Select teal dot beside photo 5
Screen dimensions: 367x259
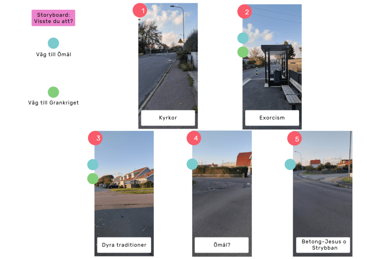point(290,164)
